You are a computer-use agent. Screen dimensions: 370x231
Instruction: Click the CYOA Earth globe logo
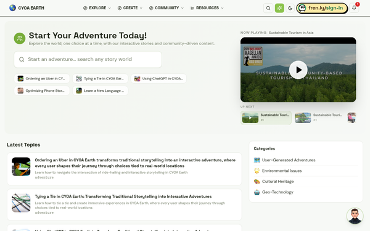click(x=12, y=8)
